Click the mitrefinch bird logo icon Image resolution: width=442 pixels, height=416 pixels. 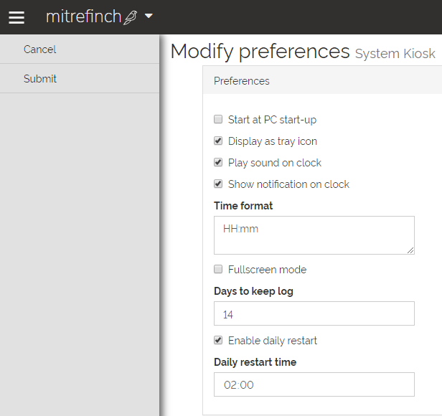pos(131,17)
